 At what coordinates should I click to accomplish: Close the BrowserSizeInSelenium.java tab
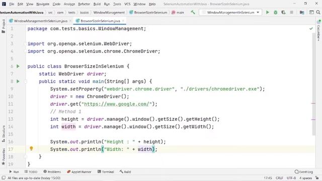tap(123, 21)
